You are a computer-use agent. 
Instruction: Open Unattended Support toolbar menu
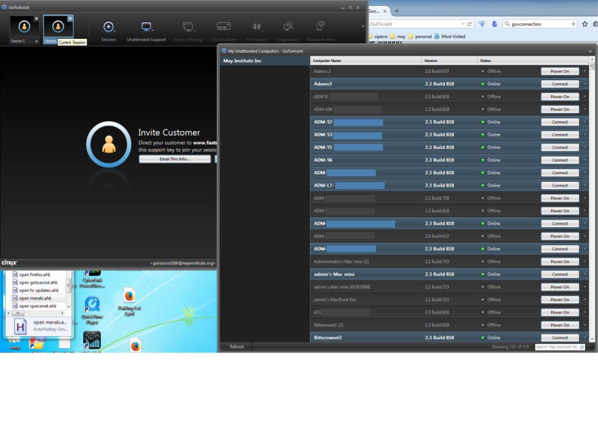pyautogui.click(x=146, y=31)
